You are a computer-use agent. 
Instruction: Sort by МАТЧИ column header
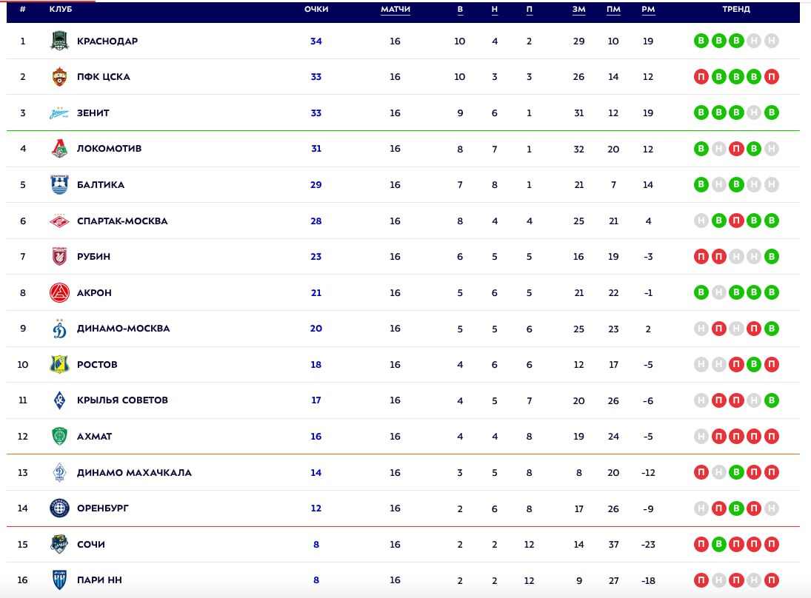pos(396,10)
